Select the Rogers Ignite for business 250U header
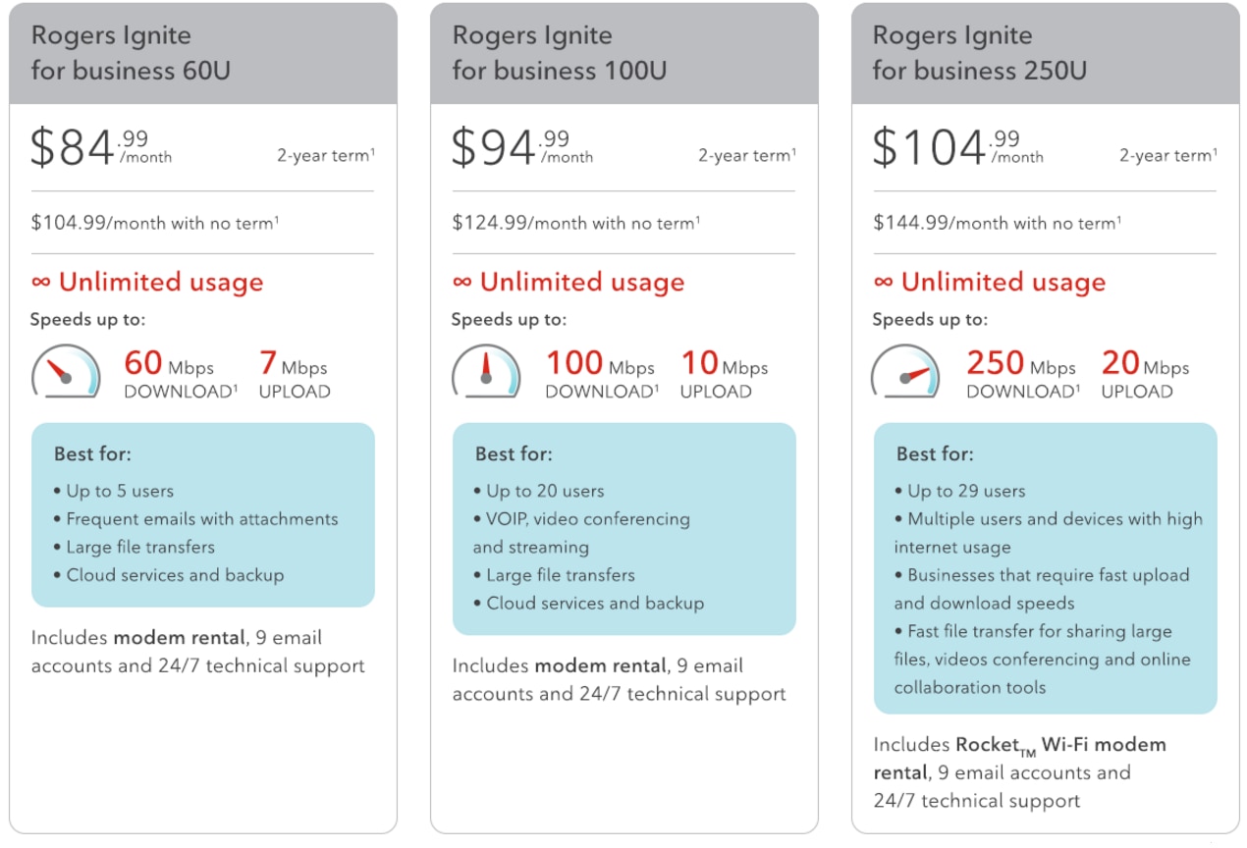This screenshot has height=848, width=1247. (x=979, y=53)
